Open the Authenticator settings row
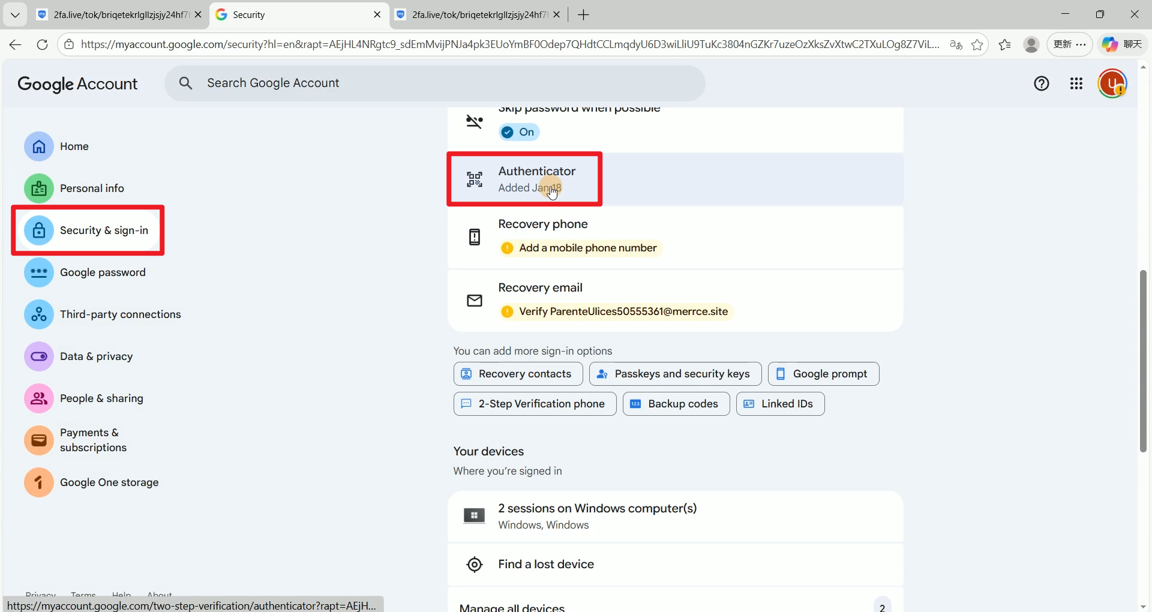1152x612 pixels. coord(536,179)
